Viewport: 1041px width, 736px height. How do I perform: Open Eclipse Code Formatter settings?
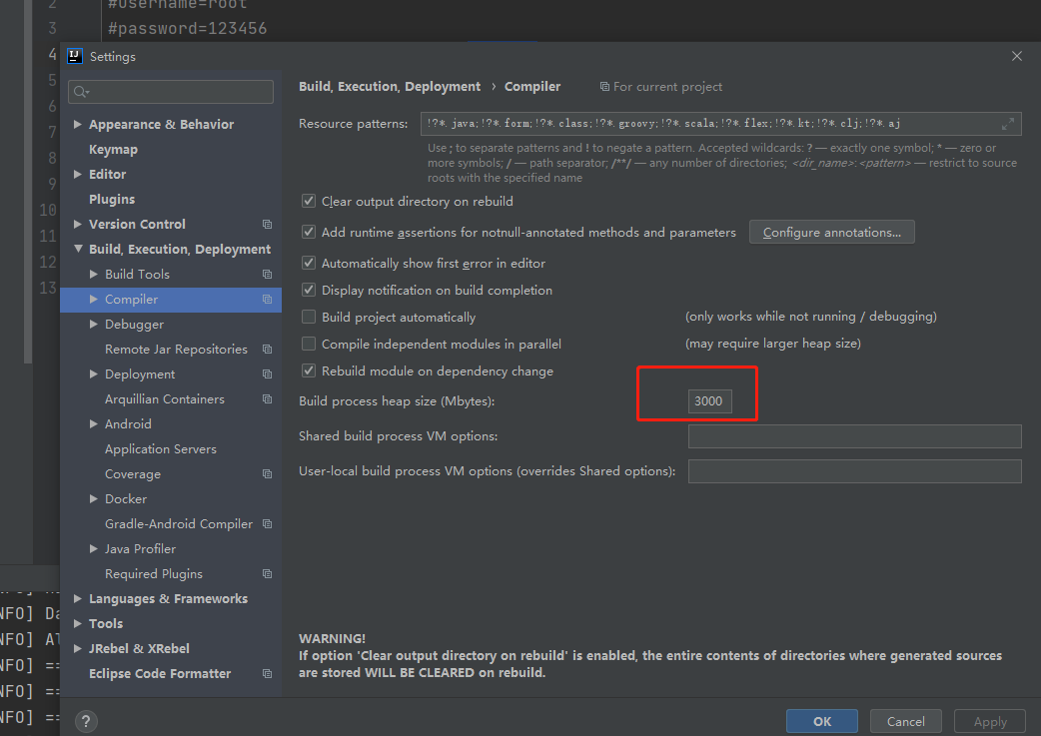point(160,674)
